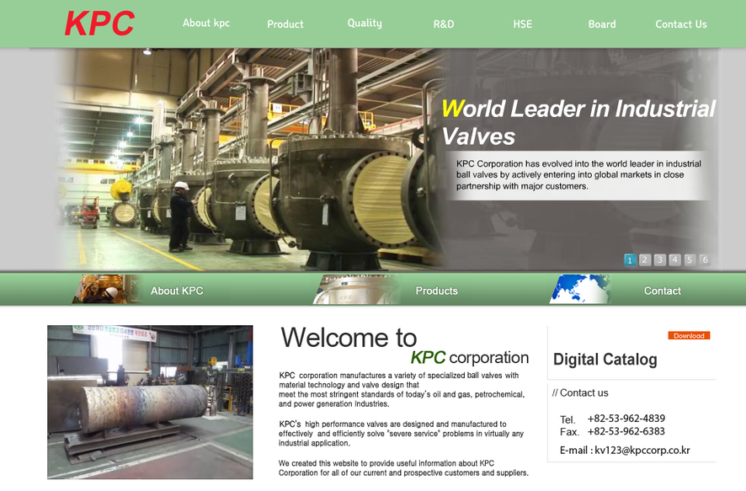746x491 pixels.
Task: Click the fax number +82-53-962-6383
Action: (x=626, y=431)
